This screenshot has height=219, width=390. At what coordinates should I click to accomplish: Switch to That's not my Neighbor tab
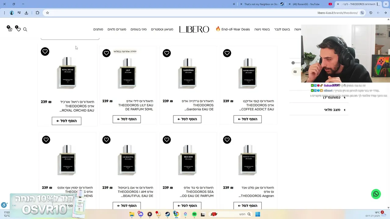(262, 4)
